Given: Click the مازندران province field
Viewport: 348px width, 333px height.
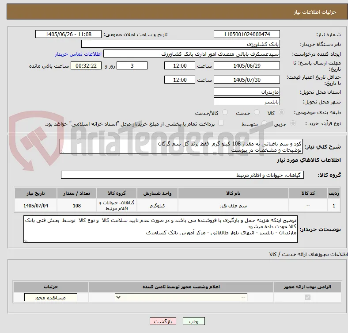Looking at the screenshot, I should [x=246, y=92].
